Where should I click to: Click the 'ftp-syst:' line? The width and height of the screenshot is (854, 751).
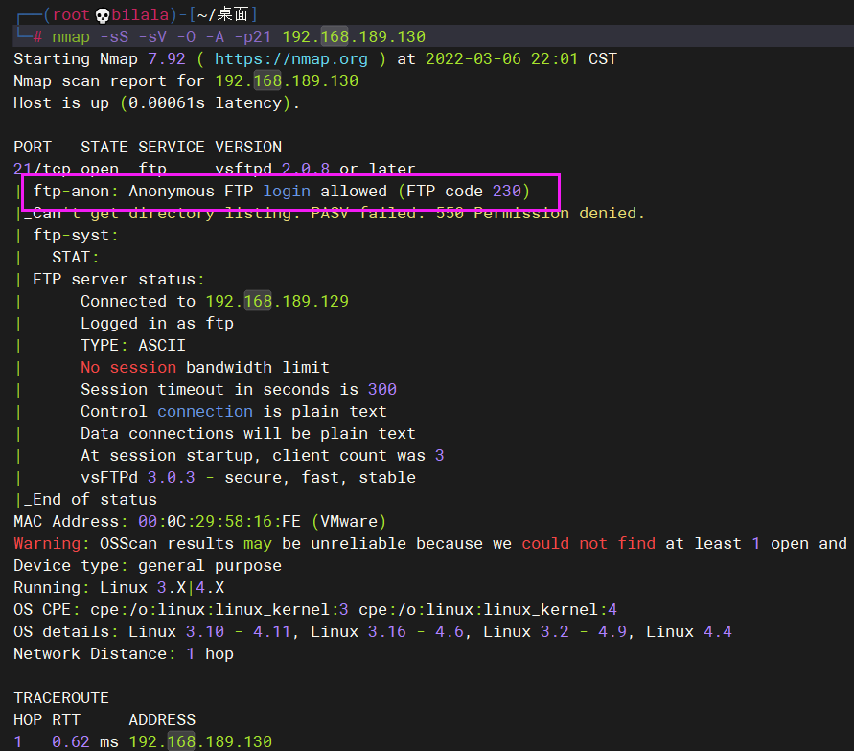(75, 235)
